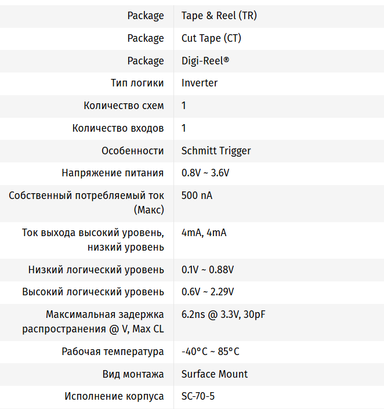Click the "Количество входов" label

pos(118,128)
